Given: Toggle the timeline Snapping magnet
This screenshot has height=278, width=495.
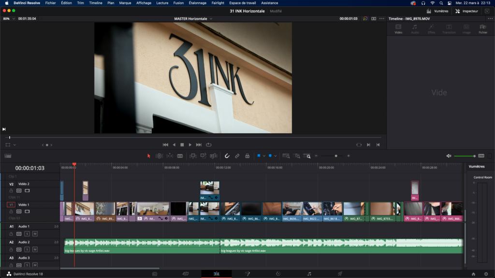Looking at the screenshot, I should pyautogui.click(x=227, y=156).
